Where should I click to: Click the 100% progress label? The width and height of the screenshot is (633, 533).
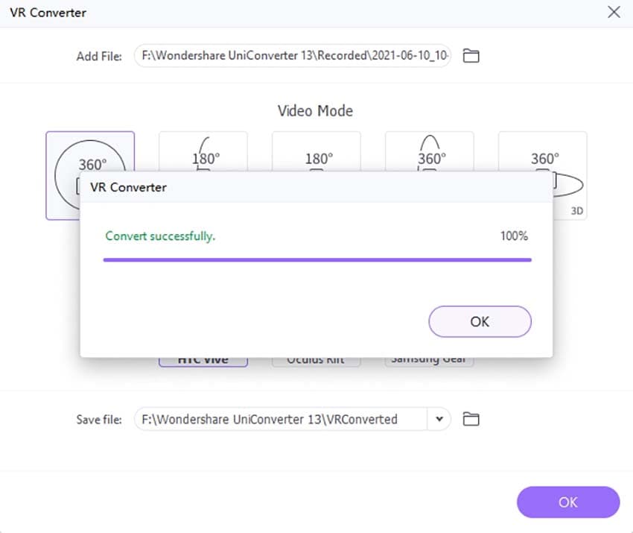(x=514, y=236)
